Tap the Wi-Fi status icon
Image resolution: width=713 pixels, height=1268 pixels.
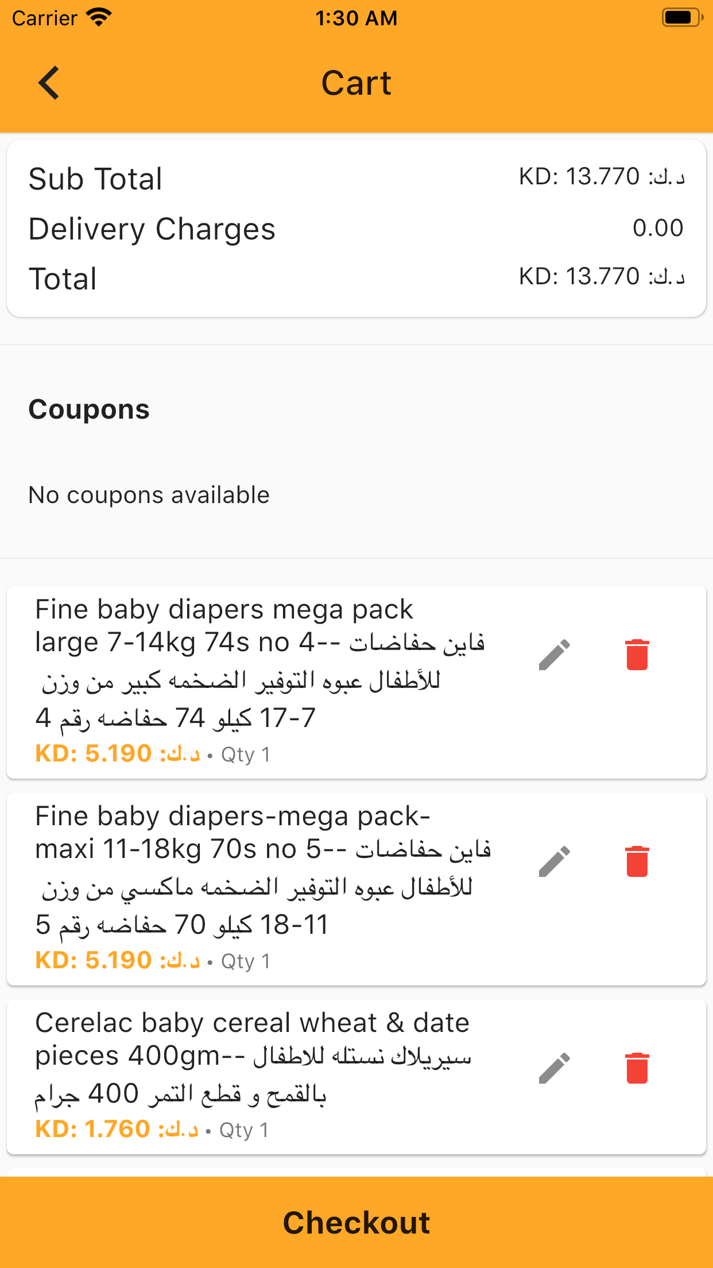point(99,18)
